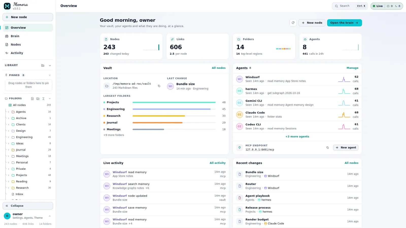Click the vault folder icon under Location

tap(107, 86)
